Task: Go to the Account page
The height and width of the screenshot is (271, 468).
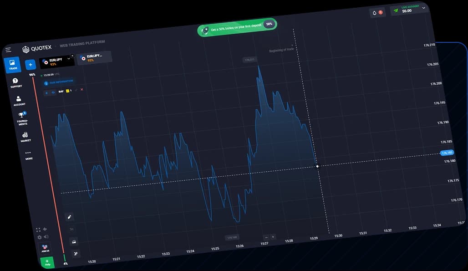Action: (19, 101)
